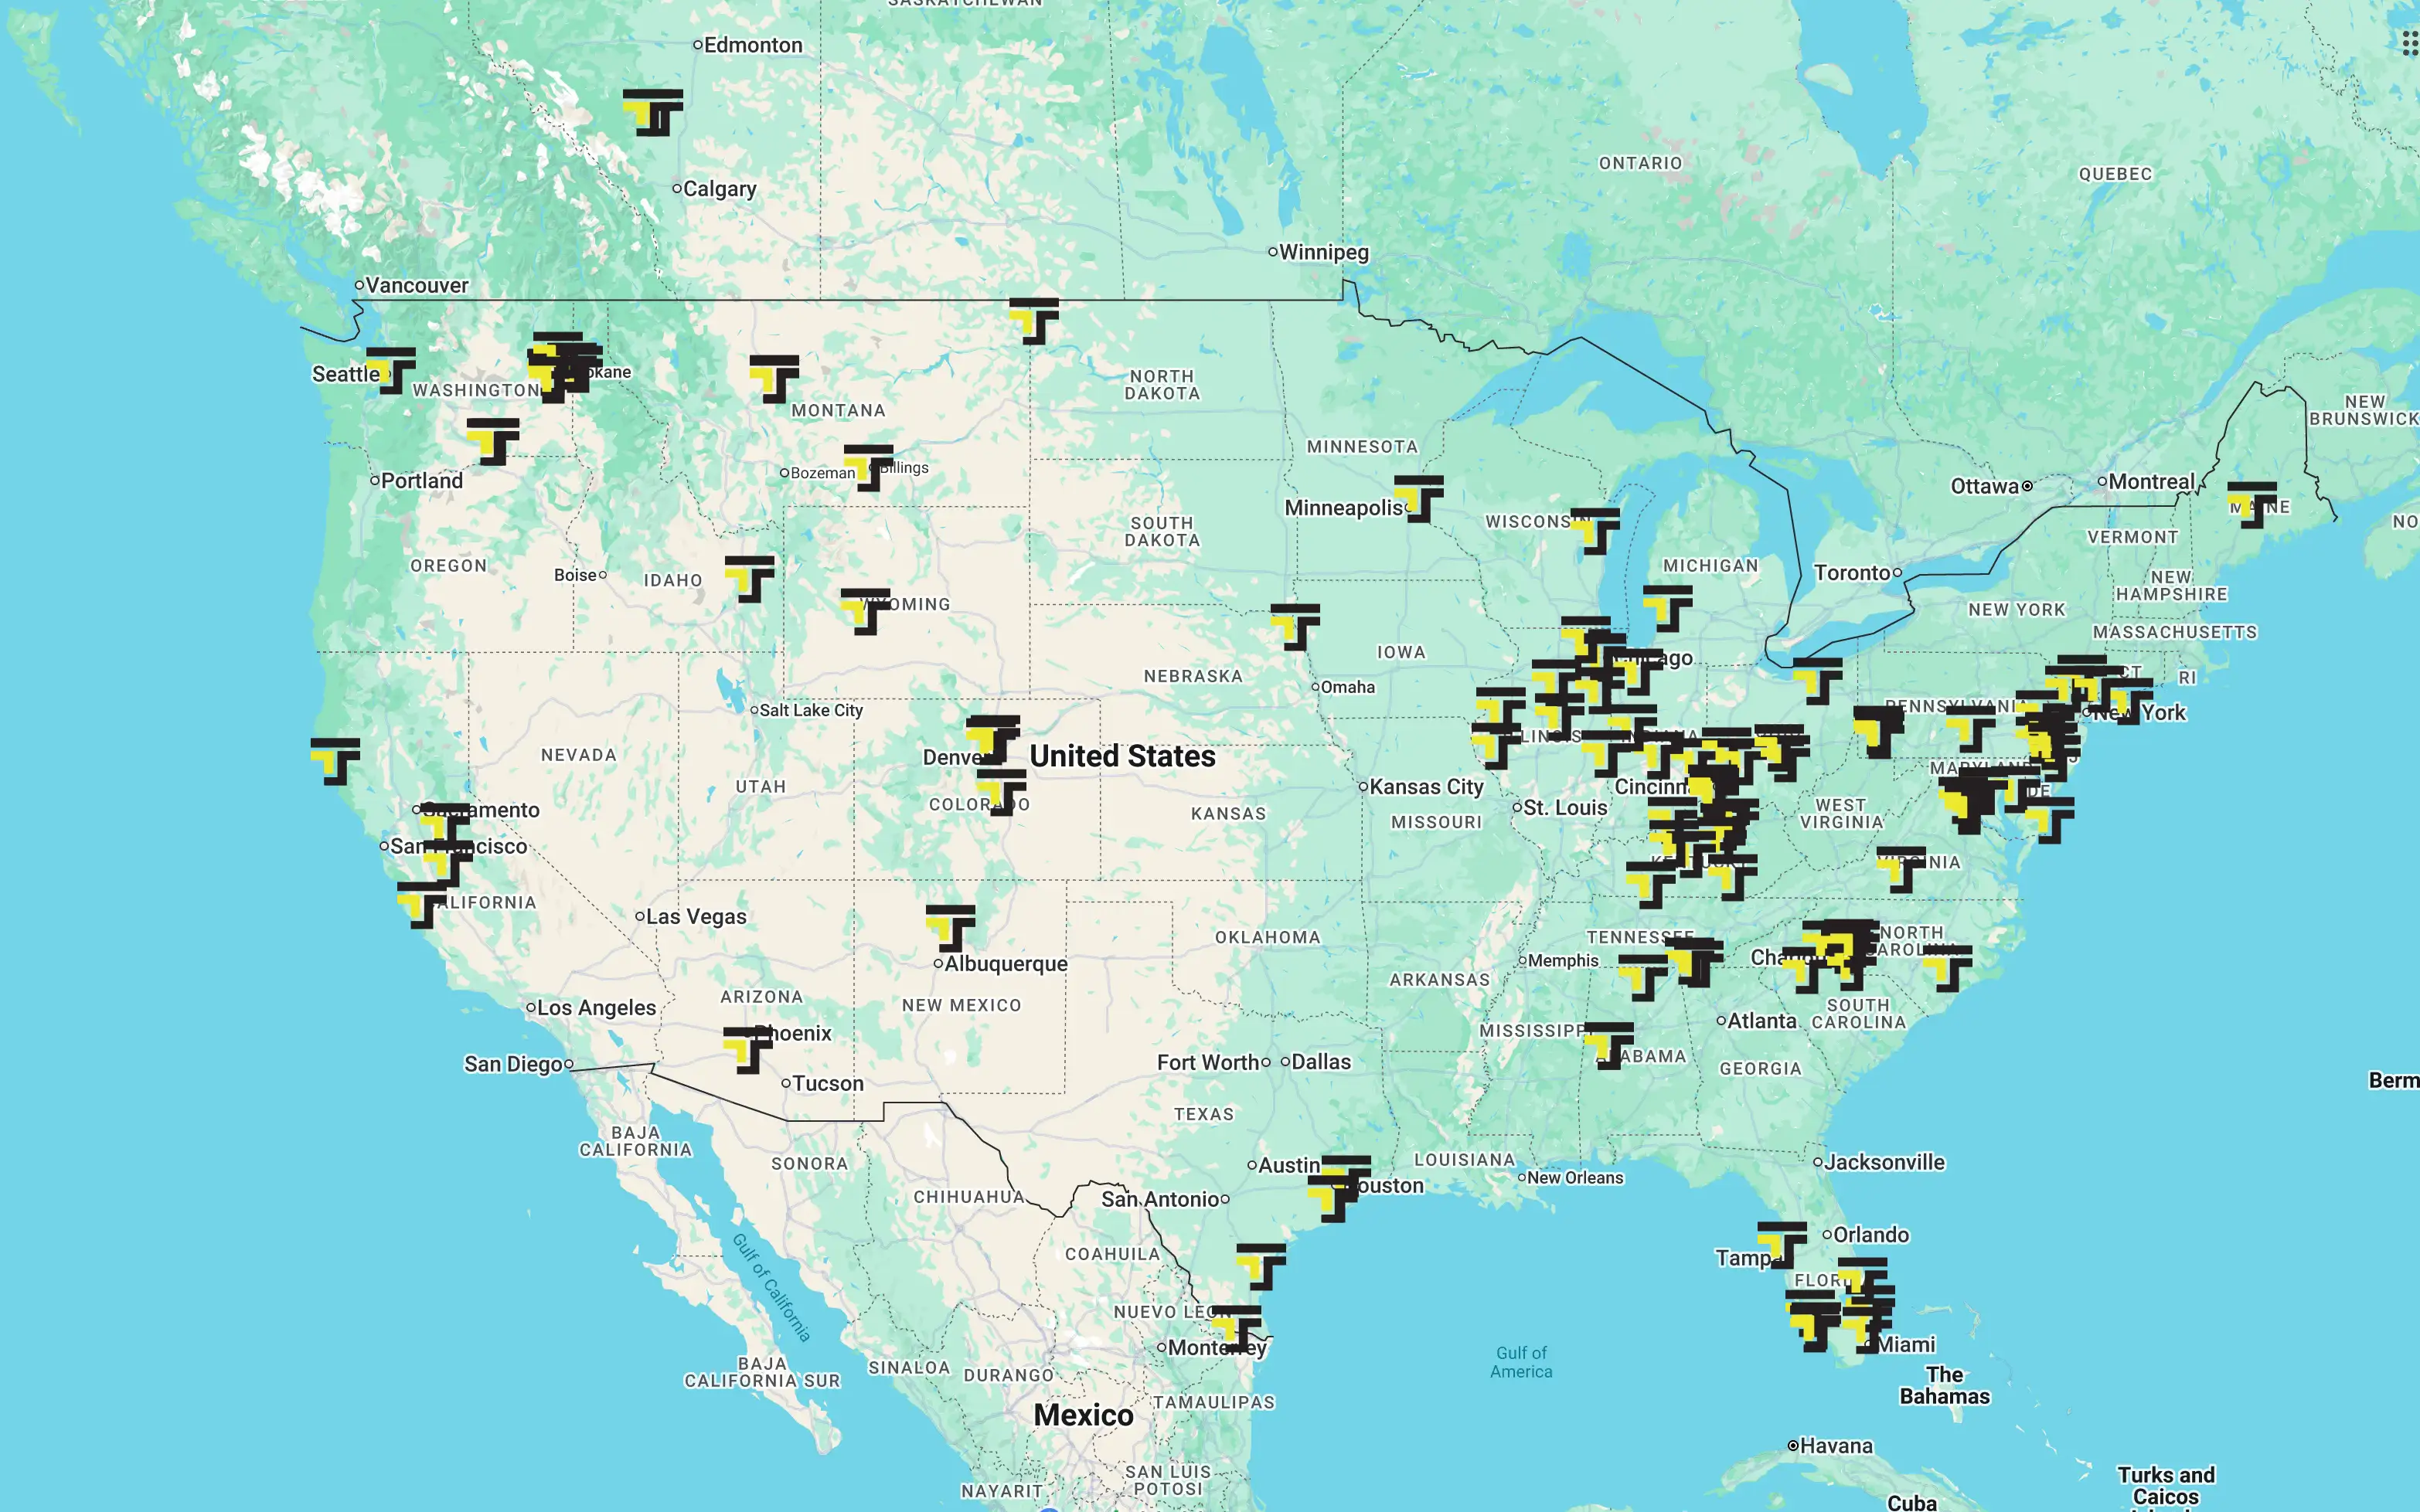Click the Gulf of California label

(x=771, y=1288)
